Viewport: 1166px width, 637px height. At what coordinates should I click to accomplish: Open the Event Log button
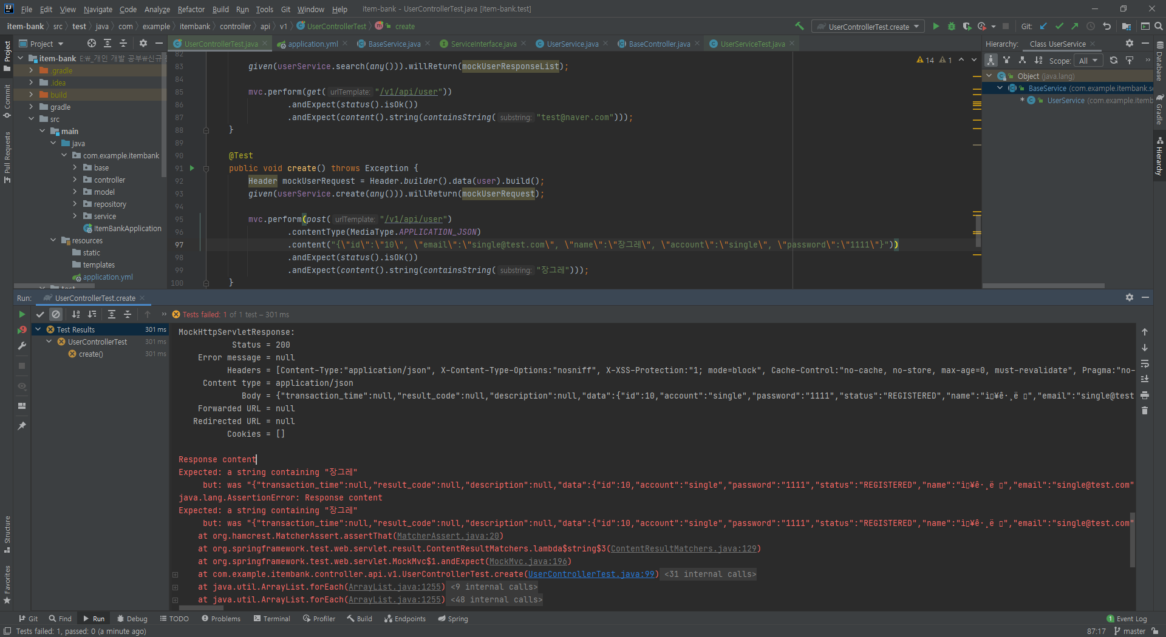[x=1127, y=619]
